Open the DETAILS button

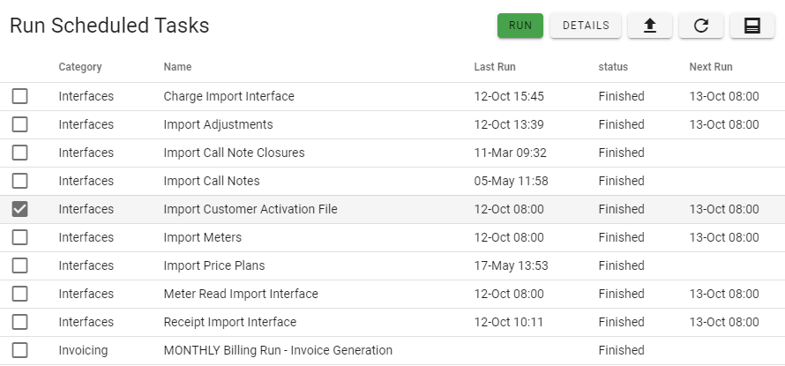[586, 26]
